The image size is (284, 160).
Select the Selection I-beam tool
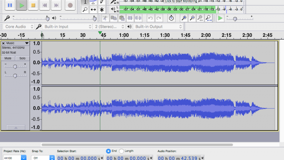pos(85,2)
